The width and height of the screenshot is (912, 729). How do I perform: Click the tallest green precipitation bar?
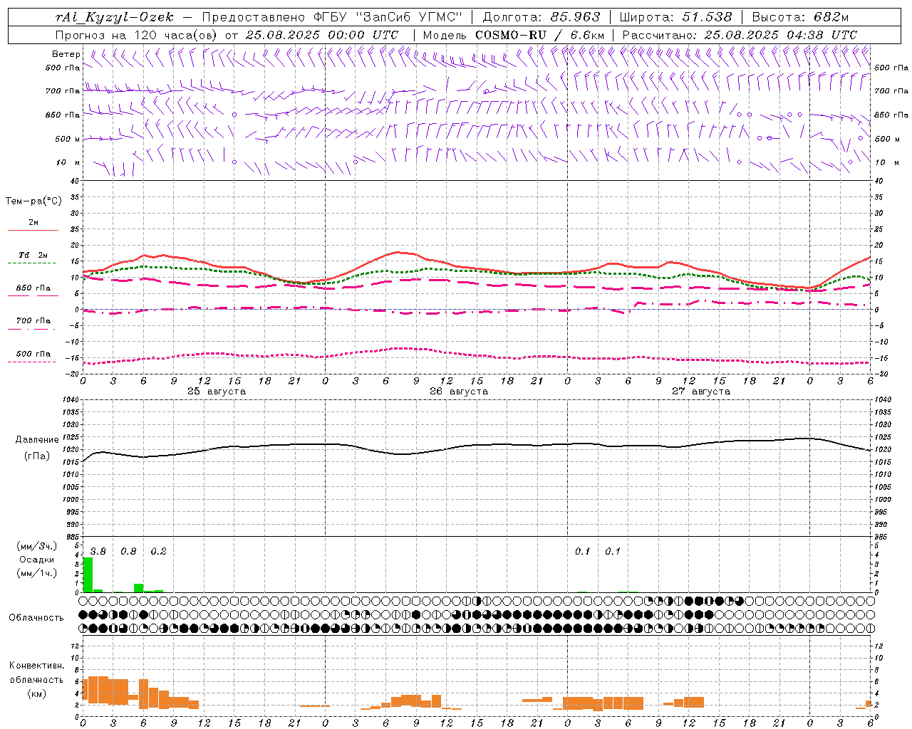(x=88, y=575)
